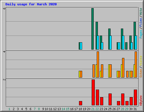This screenshot has width=144, height=112.
Task: Click the 'Visits' legend label
Action: pos(141,61)
